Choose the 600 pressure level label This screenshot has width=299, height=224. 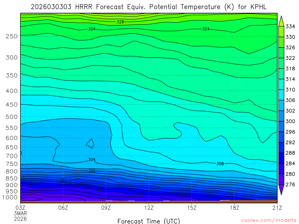coord(12,138)
